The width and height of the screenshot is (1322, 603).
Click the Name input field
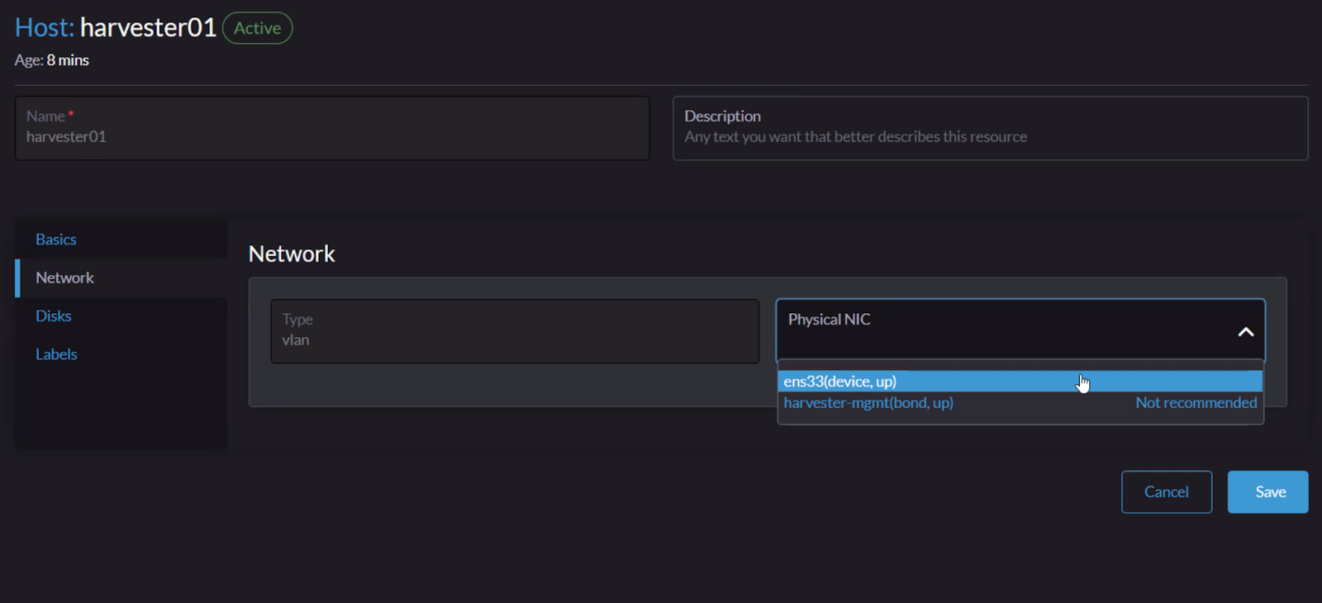(x=332, y=128)
